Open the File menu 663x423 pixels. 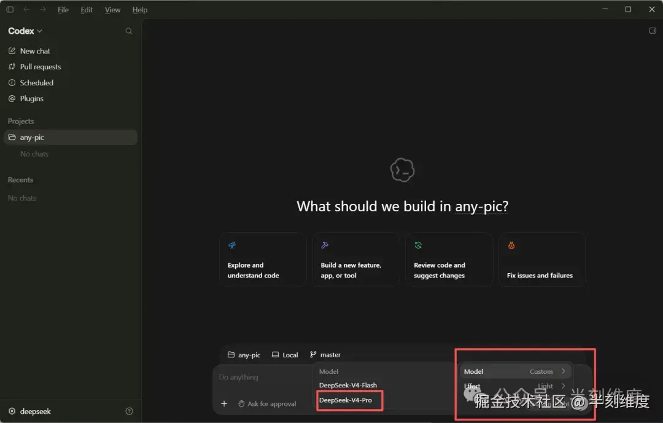point(63,10)
